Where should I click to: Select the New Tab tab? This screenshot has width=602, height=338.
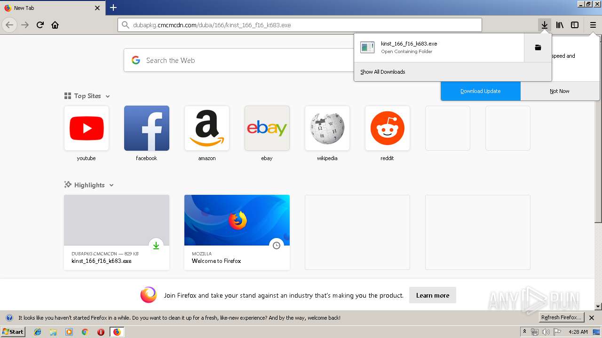(x=53, y=8)
